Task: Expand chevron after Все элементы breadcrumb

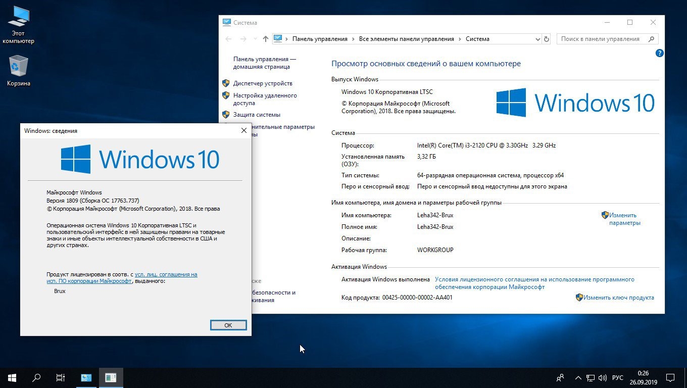Action: pyautogui.click(x=460, y=39)
